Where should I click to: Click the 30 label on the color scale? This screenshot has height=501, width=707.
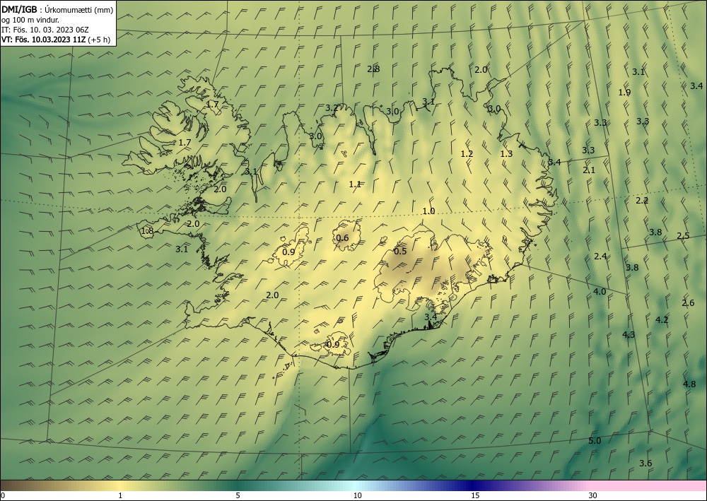pyautogui.click(x=593, y=495)
